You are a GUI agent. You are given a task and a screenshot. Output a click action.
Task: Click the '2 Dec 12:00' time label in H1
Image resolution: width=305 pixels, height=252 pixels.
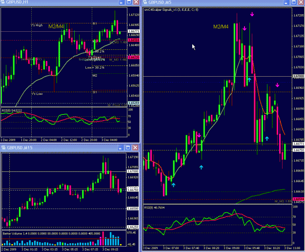coord(69,140)
